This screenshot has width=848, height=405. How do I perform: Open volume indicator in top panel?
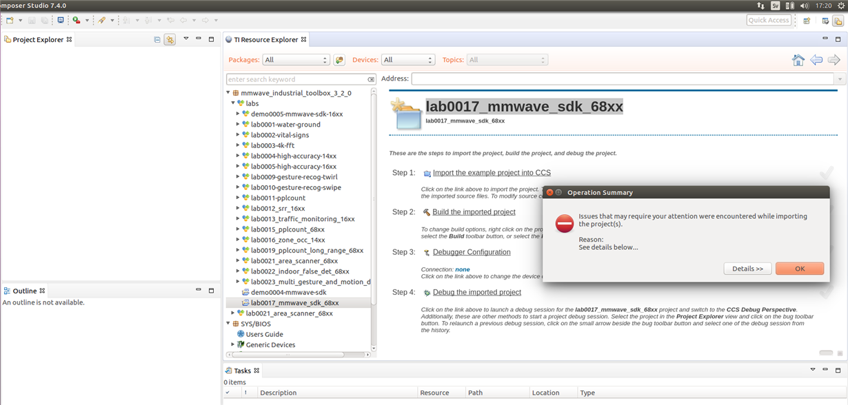click(804, 6)
